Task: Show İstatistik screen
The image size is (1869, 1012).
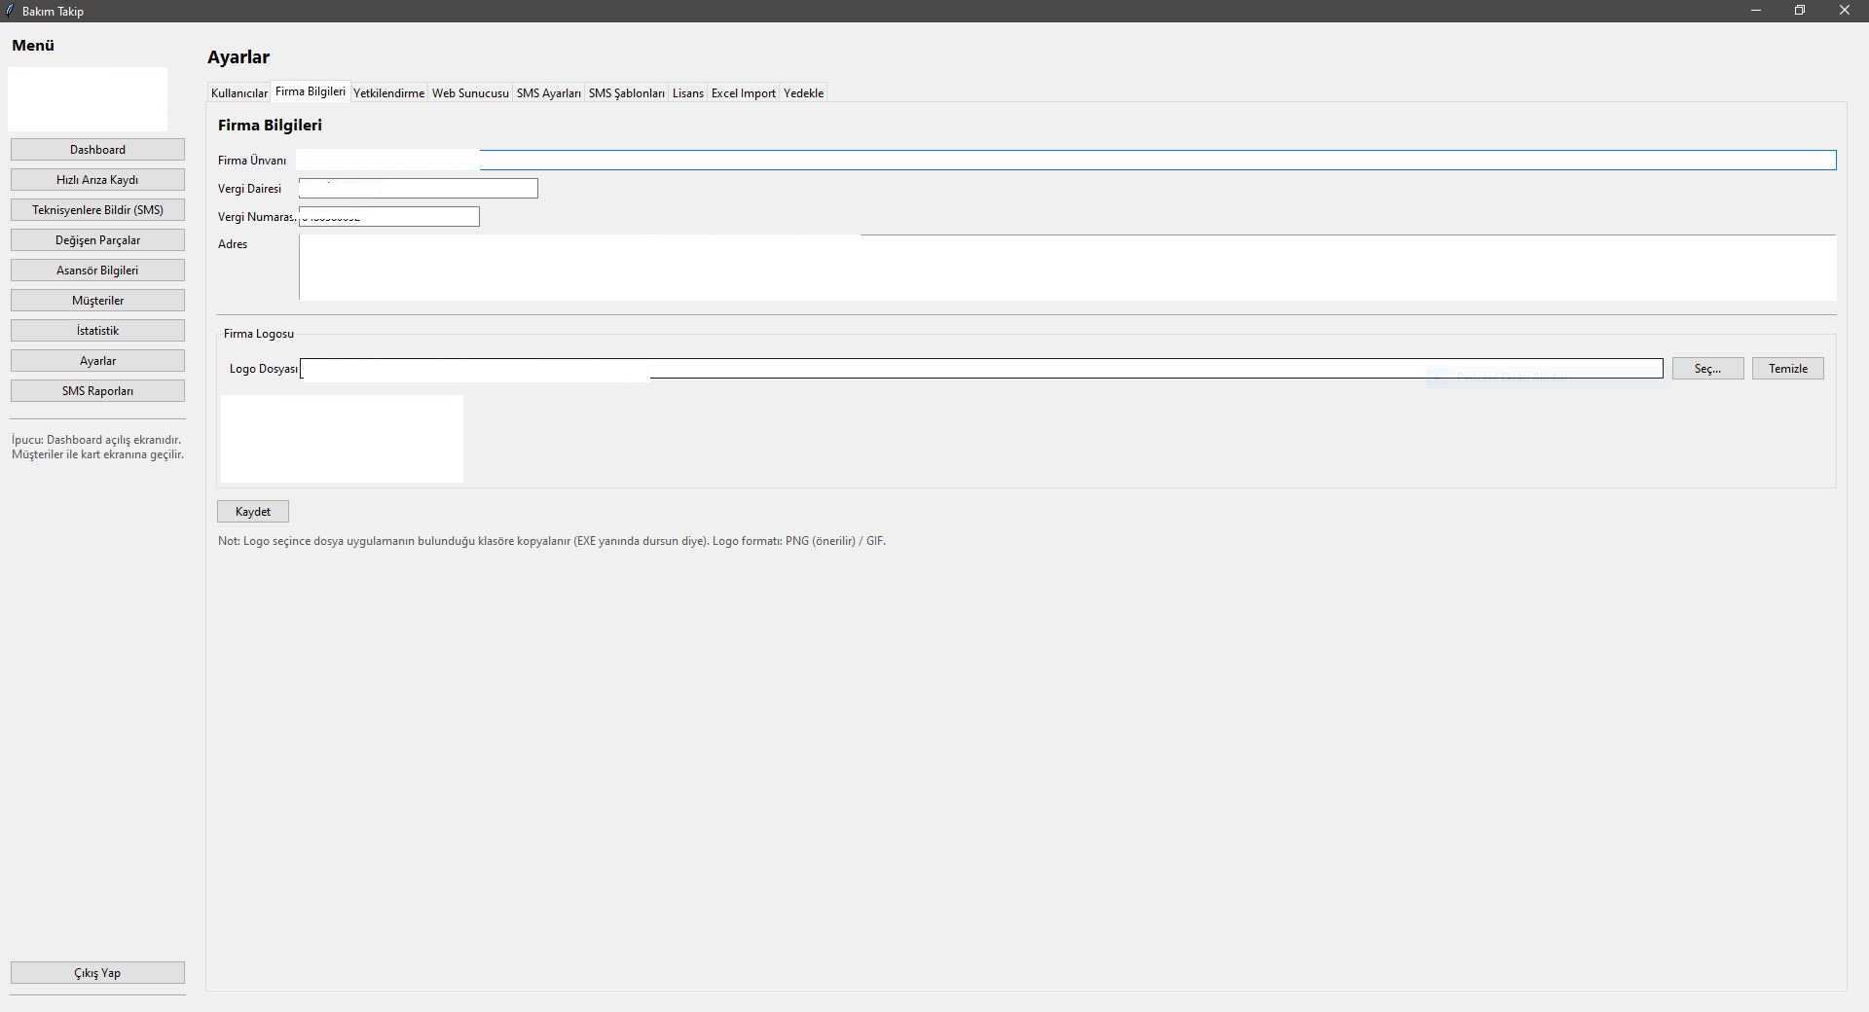Action: pyautogui.click(x=97, y=331)
